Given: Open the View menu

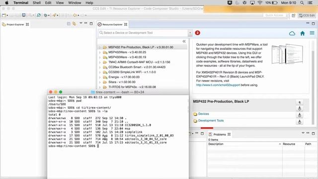Looking at the screenshot, I should 60,2.
